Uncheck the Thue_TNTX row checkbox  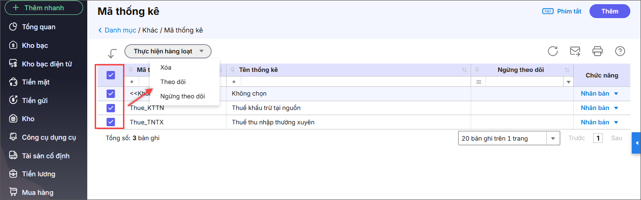110,123
